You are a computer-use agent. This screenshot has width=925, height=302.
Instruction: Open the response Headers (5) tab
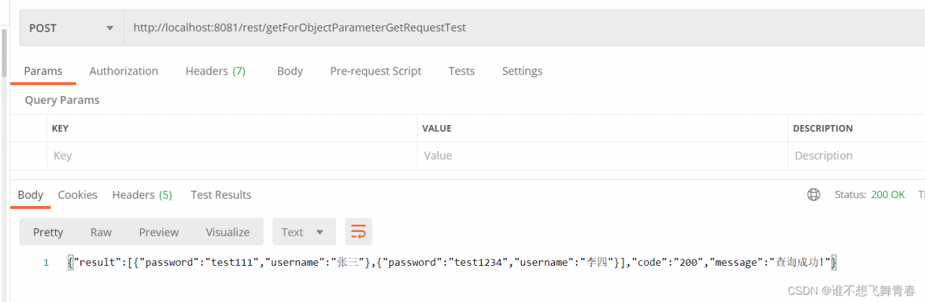coord(142,194)
